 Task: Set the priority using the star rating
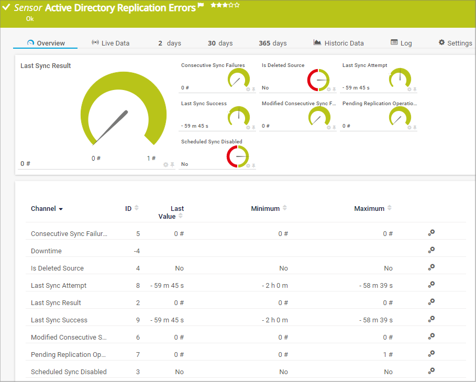pyautogui.click(x=225, y=5)
